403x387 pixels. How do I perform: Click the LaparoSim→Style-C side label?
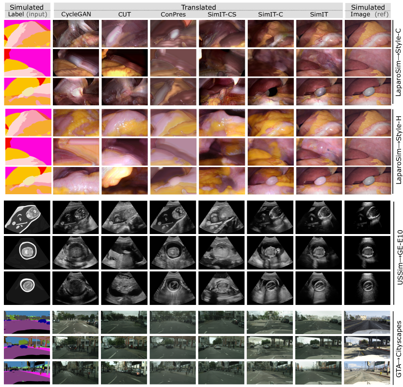click(398, 62)
